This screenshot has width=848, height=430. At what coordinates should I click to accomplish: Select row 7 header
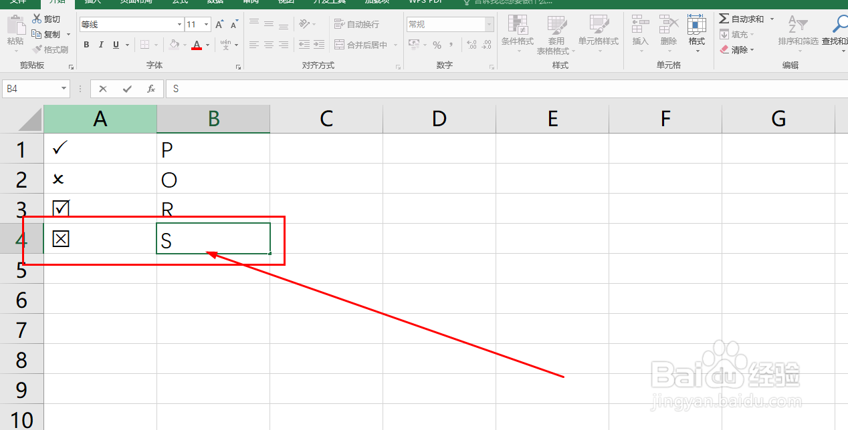click(21, 329)
